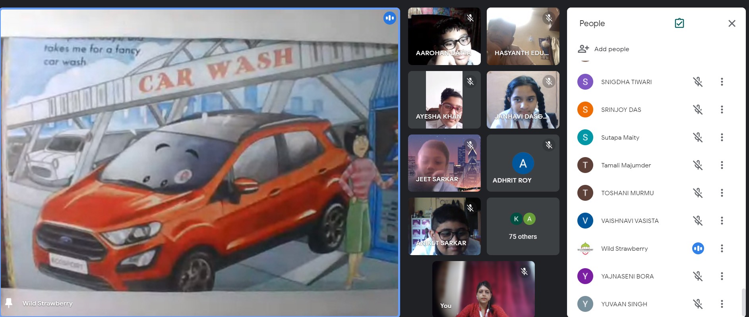Viewport: 749px width, 317px height.
Task: Click muted mic icon on HASYANTH EDU tile
Action: tap(549, 18)
